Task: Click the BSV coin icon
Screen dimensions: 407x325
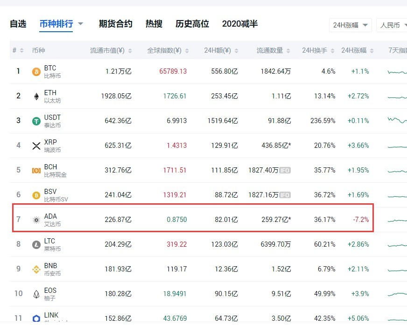Action: click(x=35, y=195)
